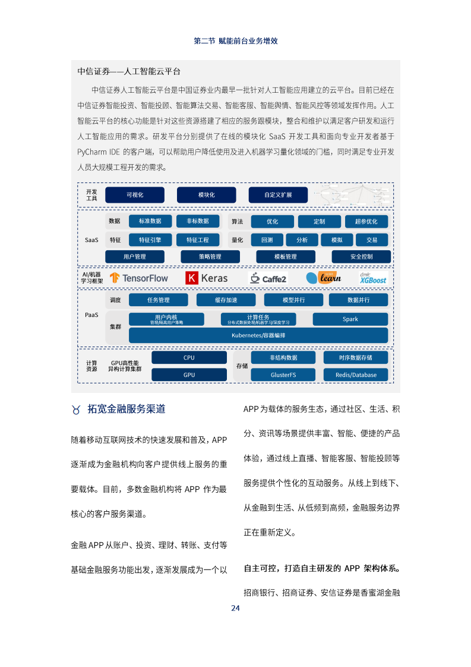This screenshot has height=667, width=471.
Task: Click the 安全控制 block
Action: pyautogui.click(x=361, y=256)
